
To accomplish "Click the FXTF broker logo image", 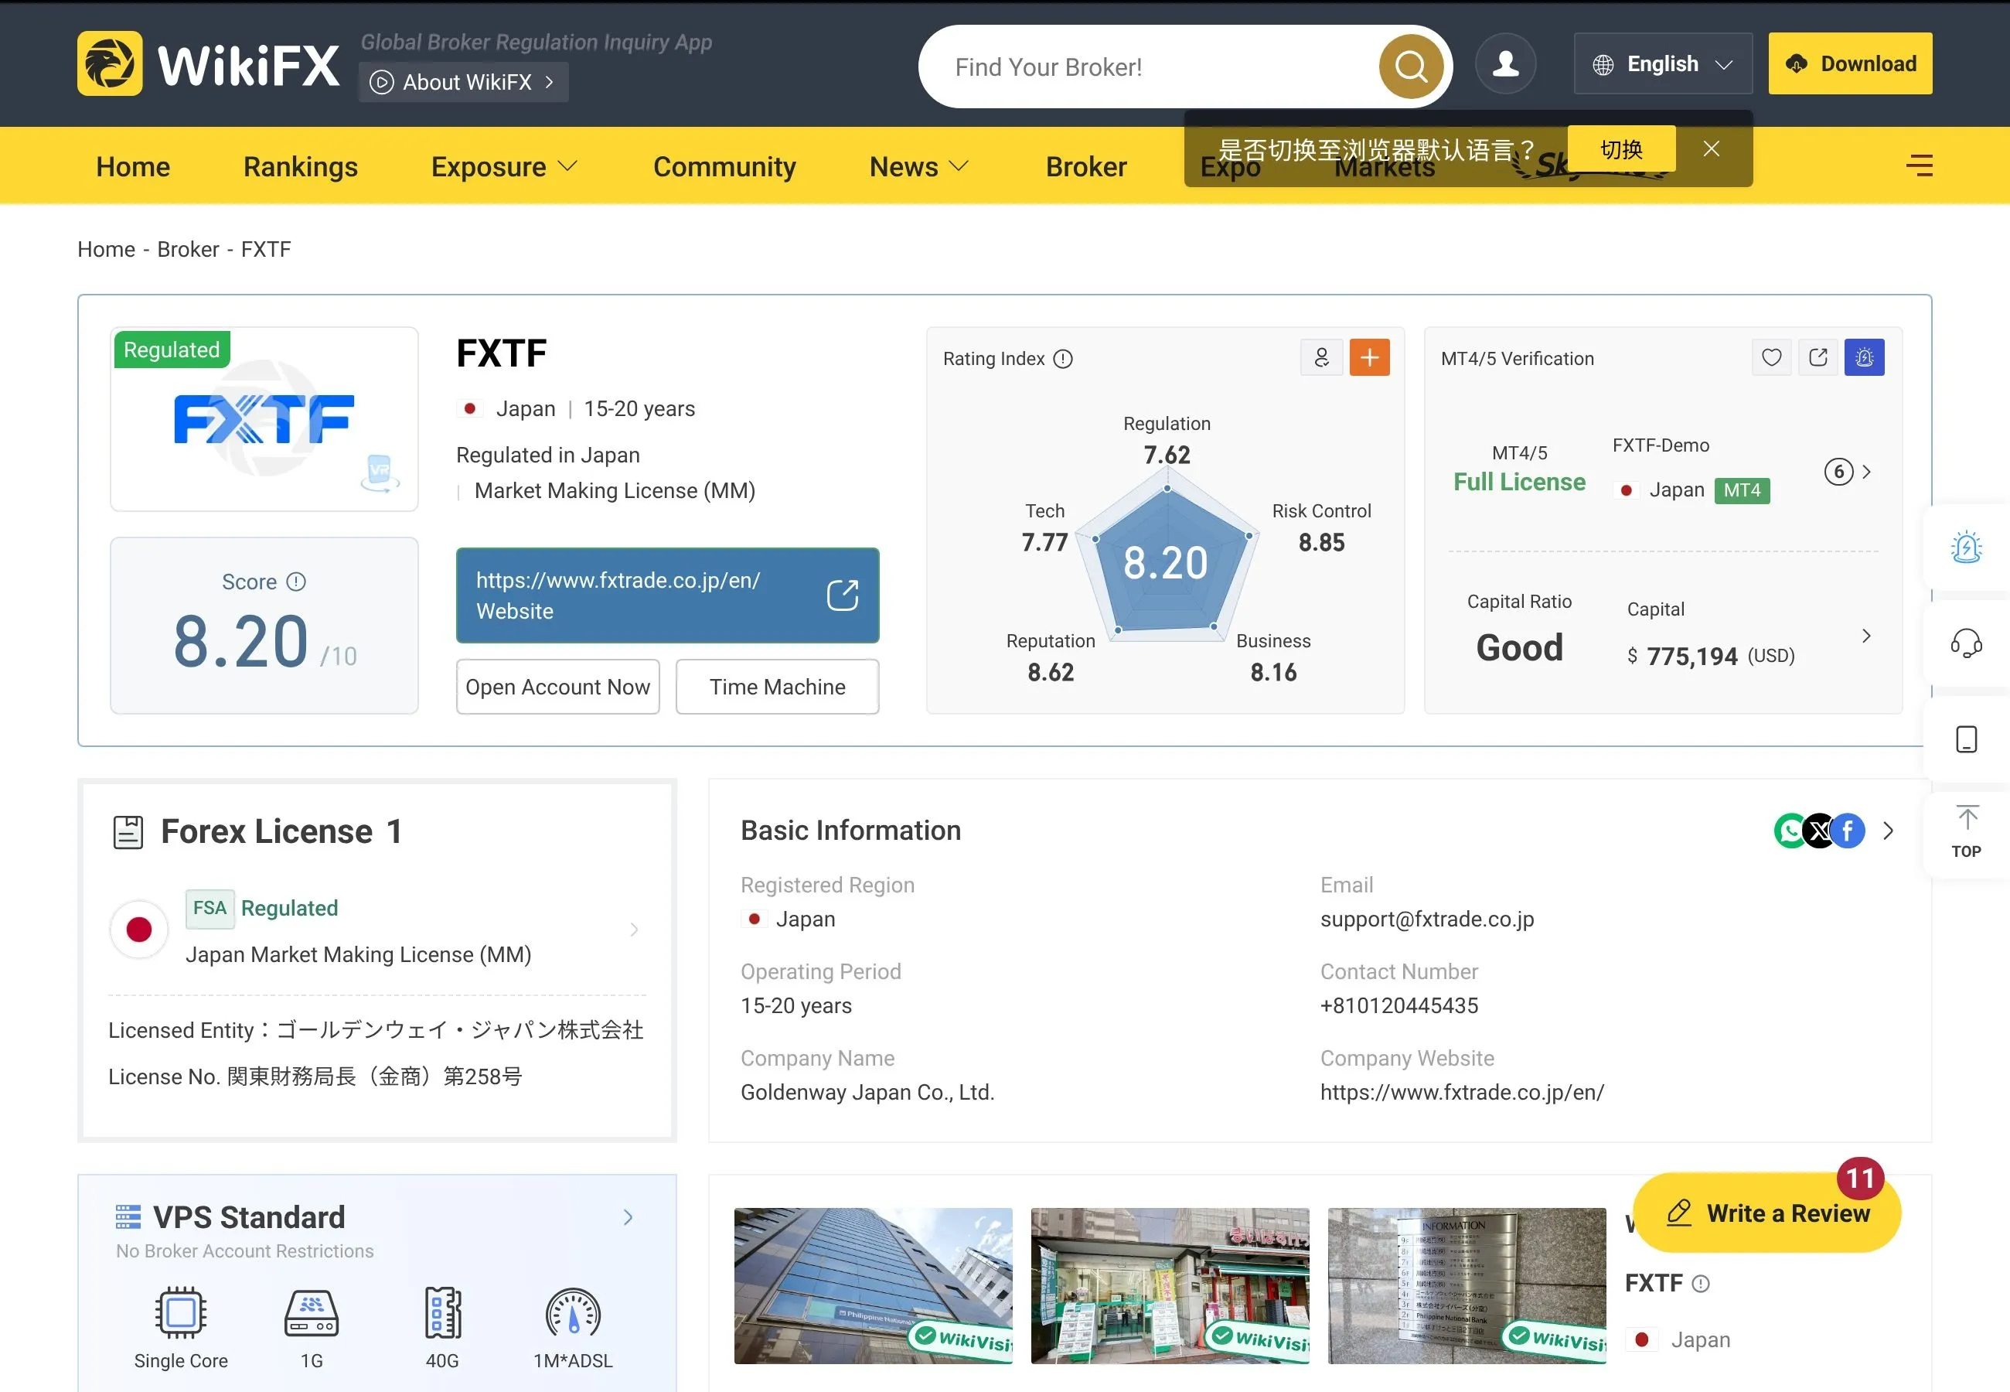I will point(264,419).
